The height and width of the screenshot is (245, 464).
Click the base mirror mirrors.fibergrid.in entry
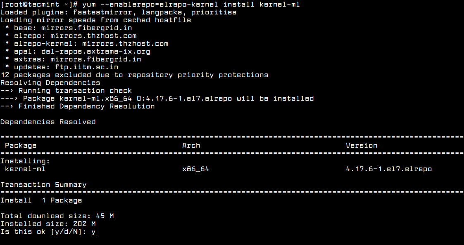click(x=73, y=28)
